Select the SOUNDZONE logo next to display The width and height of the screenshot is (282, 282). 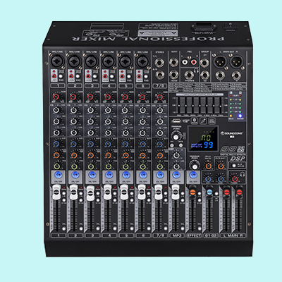[232, 133]
